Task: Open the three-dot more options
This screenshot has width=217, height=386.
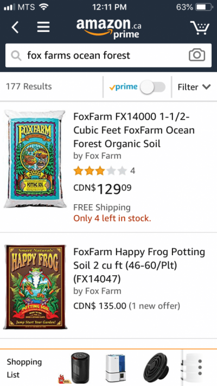Action: click(x=200, y=368)
